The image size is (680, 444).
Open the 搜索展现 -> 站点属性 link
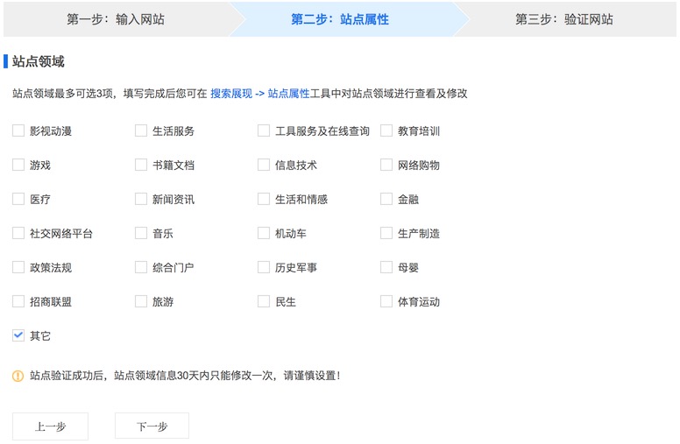click(259, 93)
